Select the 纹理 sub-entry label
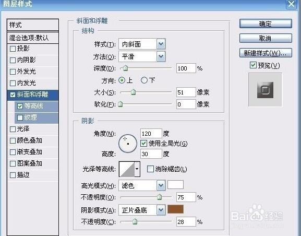Viewport: 301px width, 236px height. click(x=31, y=117)
